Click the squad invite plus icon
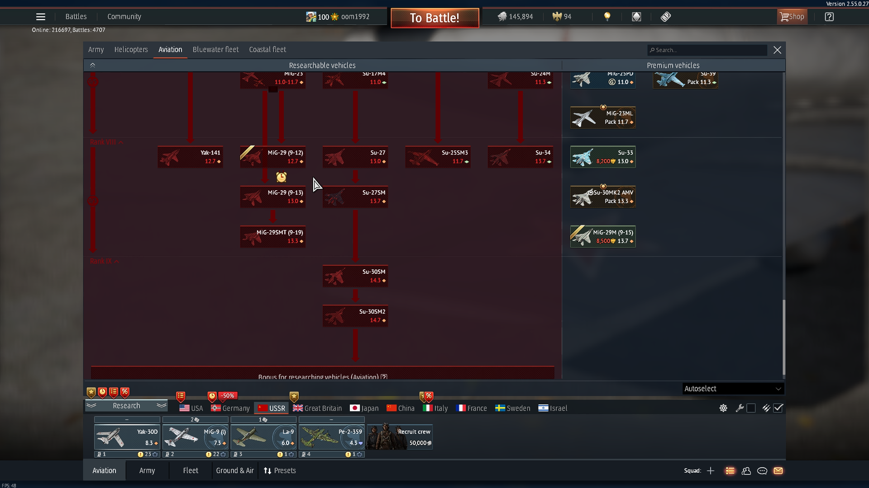This screenshot has height=488, width=869. pos(711,471)
